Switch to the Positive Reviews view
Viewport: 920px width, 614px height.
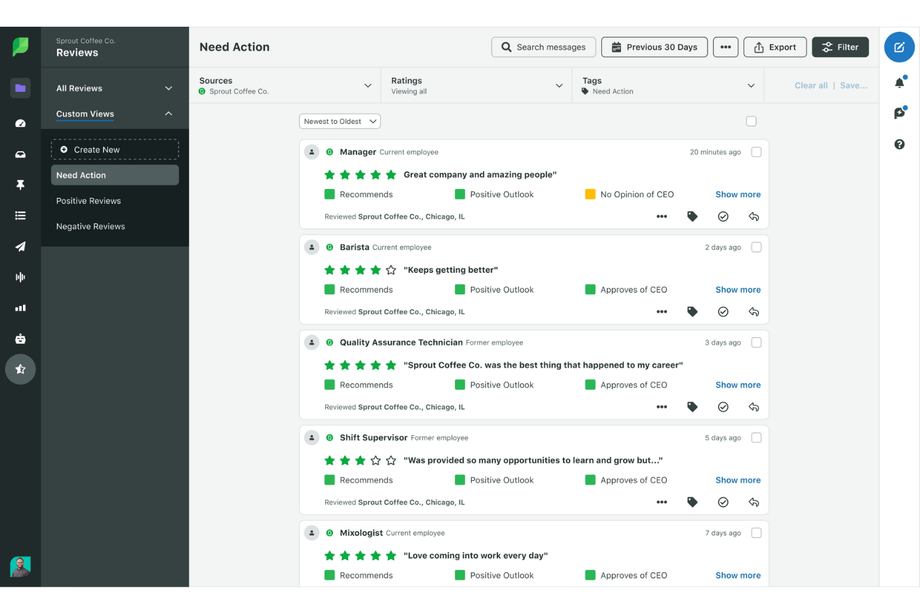coord(88,200)
